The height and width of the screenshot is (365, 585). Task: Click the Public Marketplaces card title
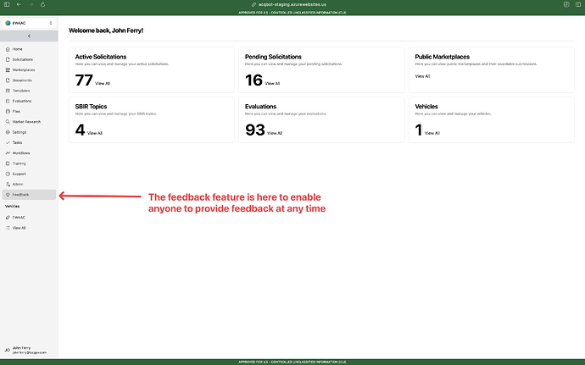442,57
